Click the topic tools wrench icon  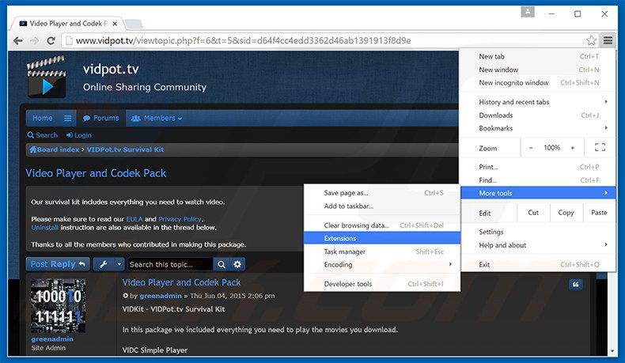[103, 264]
